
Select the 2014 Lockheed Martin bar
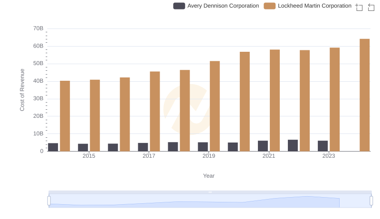(65, 116)
